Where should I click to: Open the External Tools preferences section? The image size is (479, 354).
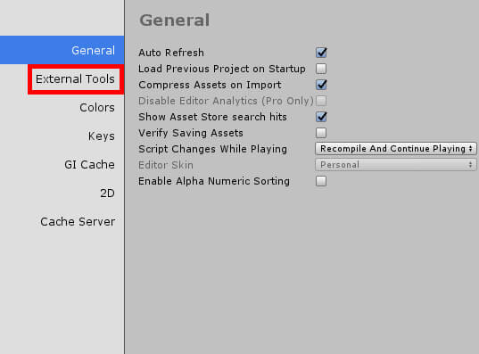tap(75, 79)
